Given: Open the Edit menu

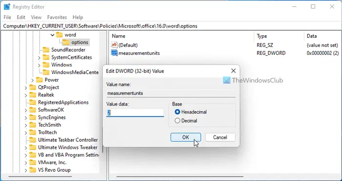Looking at the screenshot, I should click(21, 17).
